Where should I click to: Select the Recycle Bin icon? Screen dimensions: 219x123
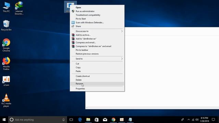(x=6, y=25)
